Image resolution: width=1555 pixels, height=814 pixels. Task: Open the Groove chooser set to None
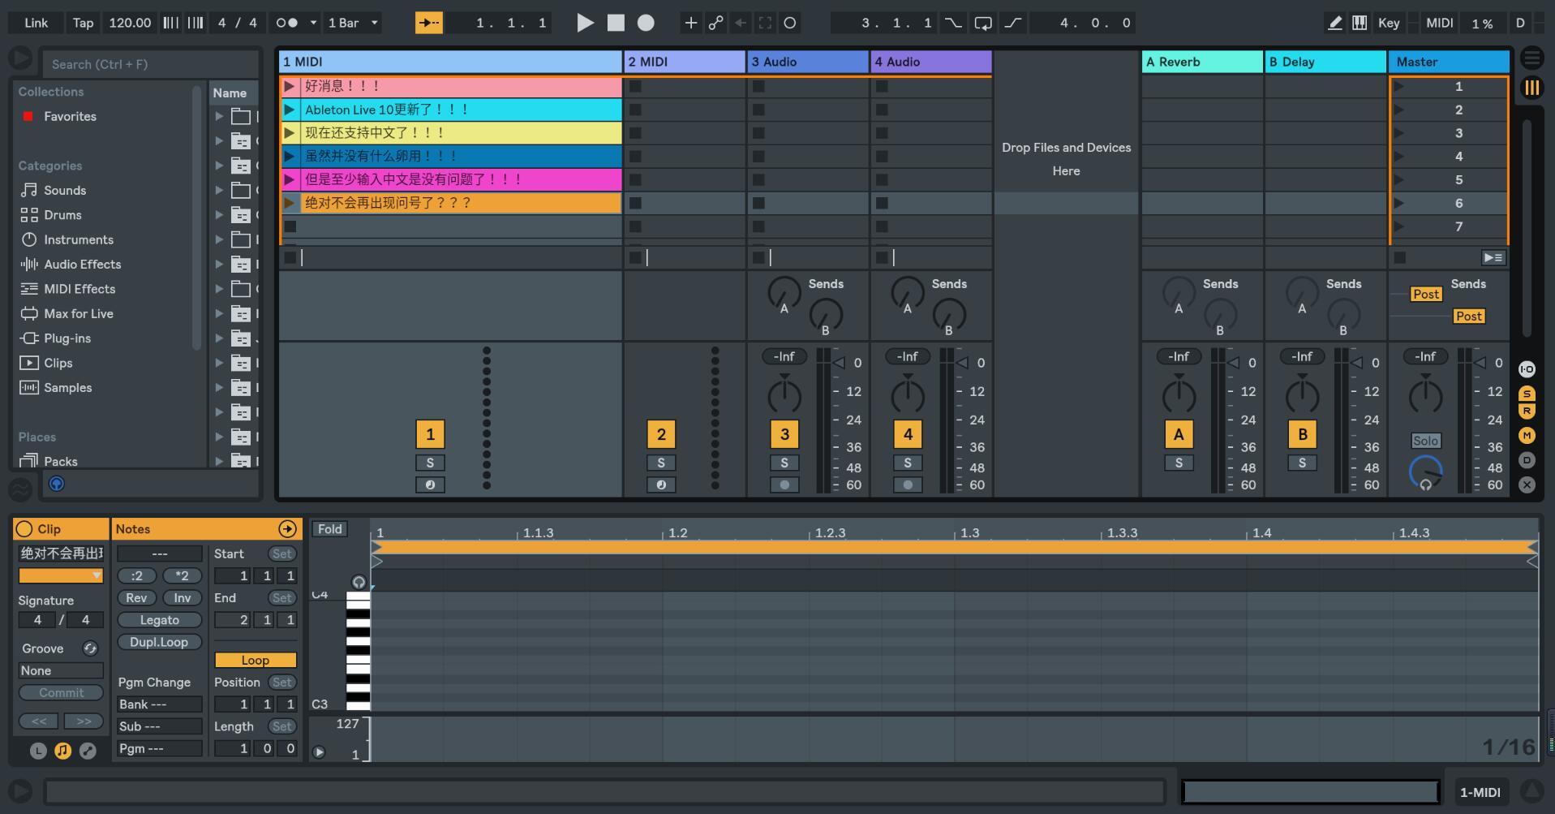[61, 670]
